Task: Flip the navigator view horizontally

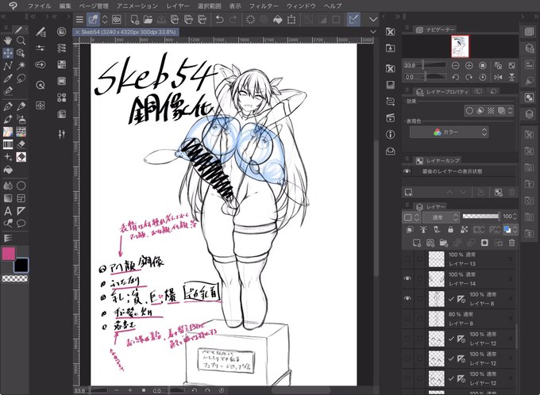Action: 498,78
